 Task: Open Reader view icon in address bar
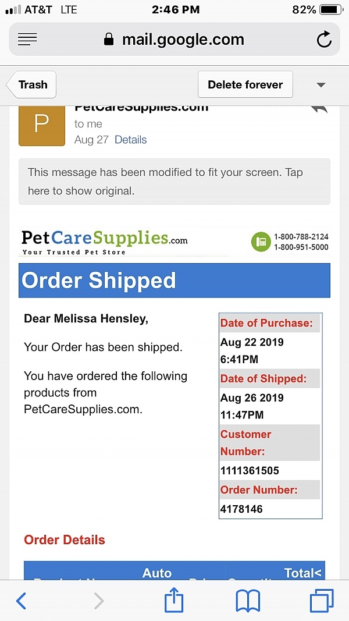(27, 39)
